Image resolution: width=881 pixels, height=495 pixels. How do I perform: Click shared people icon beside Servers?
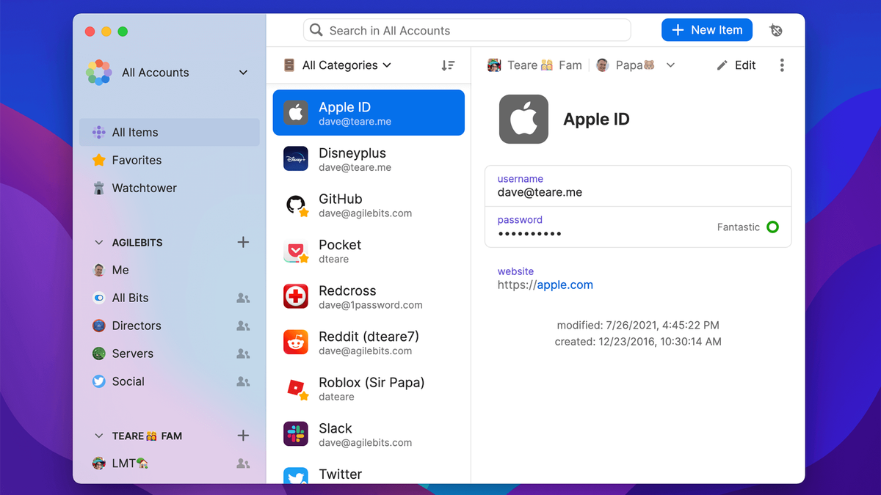pyautogui.click(x=243, y=353)
